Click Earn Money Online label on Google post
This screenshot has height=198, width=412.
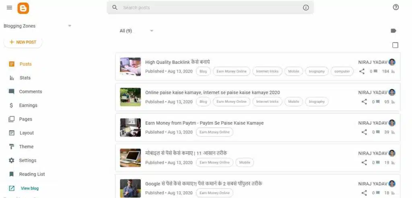pos(214,193)
